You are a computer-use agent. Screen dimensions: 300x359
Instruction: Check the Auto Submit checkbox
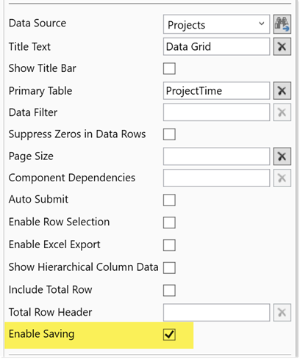169,200
